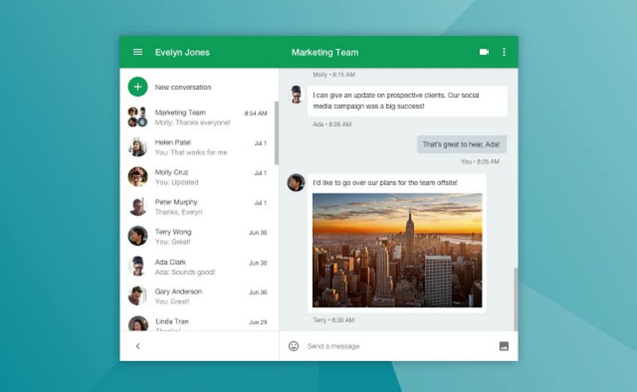Image resolution: width=637 pixels, height=392 pixels.
Task: Attach an image using the photo icon
Action: pos(504,346)
